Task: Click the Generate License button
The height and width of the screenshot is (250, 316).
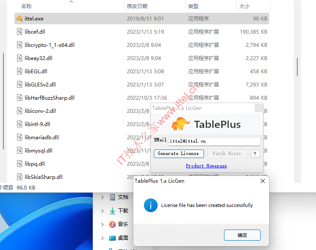Action: pos(178,154)
